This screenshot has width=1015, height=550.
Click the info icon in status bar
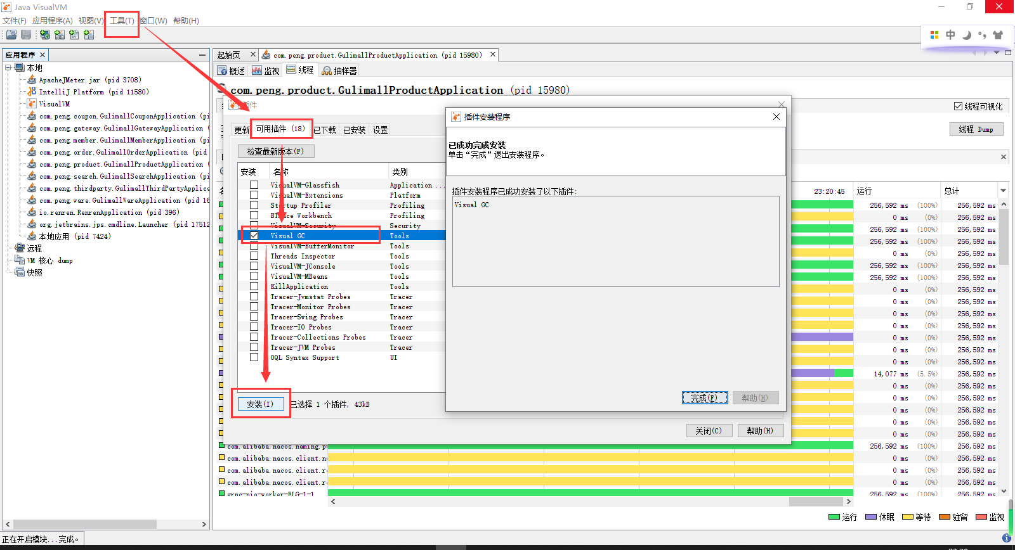pos(1007,538)
